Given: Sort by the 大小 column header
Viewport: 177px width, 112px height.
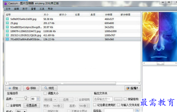Looking at the screenshot, I should [51, 15].
